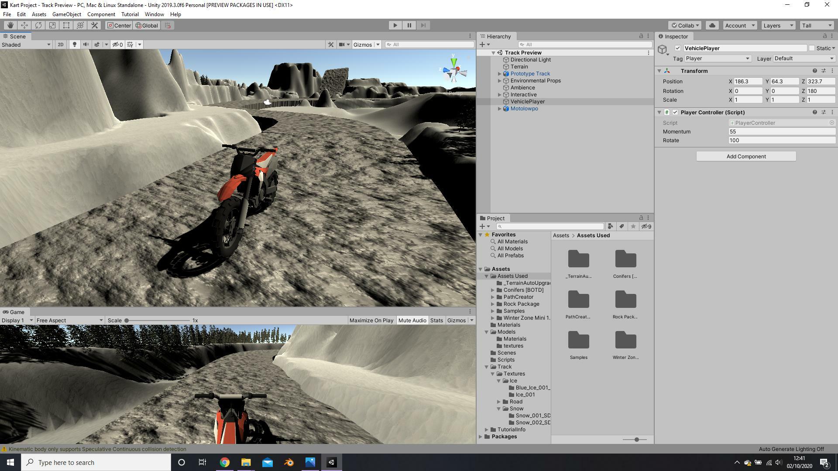
Task: Select the Move tool
Action: tap(24, 25)
